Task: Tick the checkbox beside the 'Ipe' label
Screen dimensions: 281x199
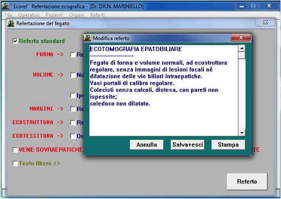Action: [73, 95]
